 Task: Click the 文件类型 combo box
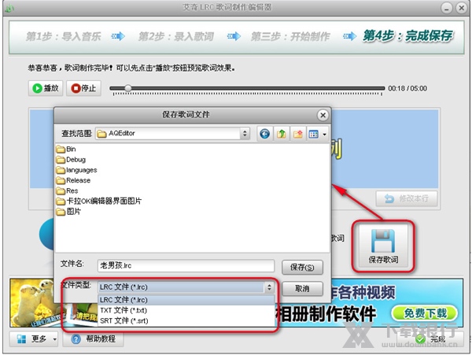[186, 287]
